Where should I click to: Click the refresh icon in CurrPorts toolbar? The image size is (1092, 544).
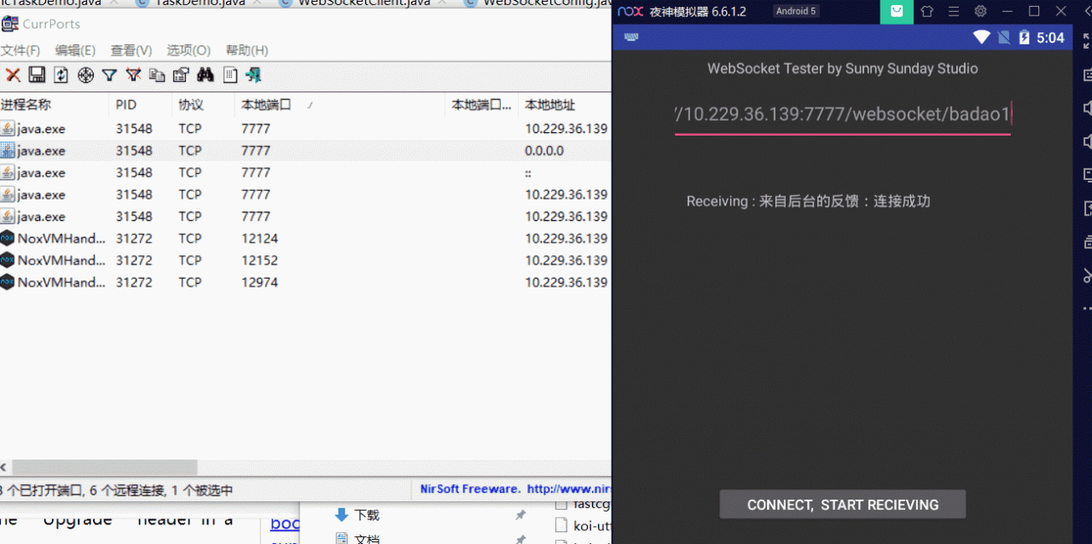(61, 75)
